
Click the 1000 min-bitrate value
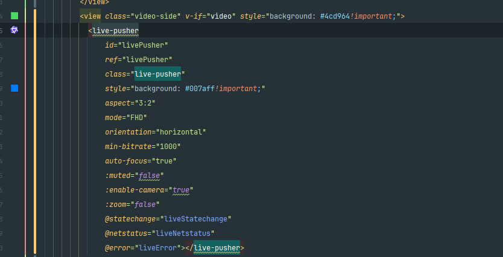tap(169, 147)
